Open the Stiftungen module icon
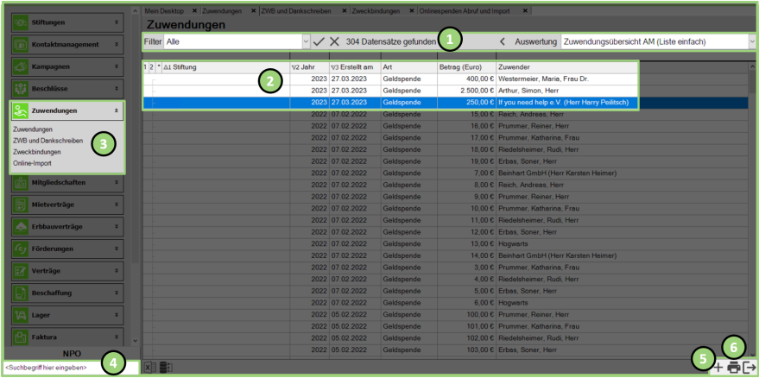 (x=22, y=21)
